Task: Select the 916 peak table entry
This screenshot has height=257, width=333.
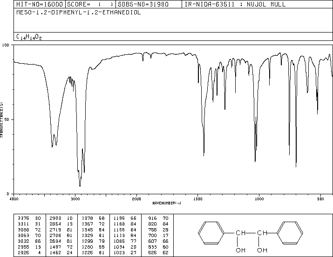Action: click(x=158, y=218)
